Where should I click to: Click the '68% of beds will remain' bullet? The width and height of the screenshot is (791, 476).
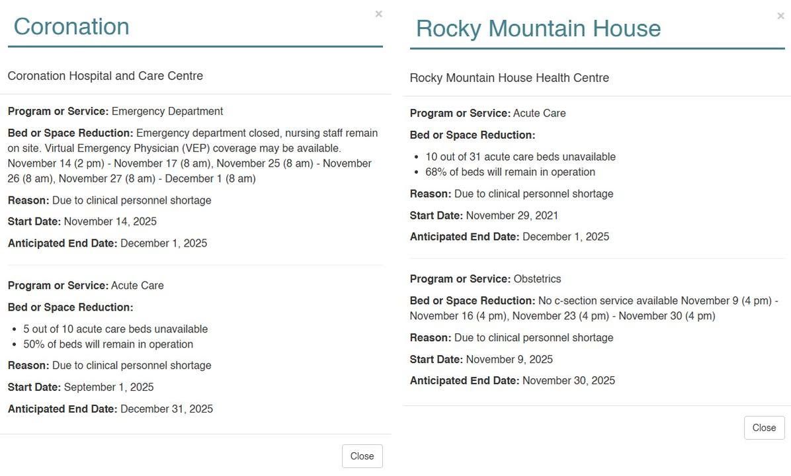coord(510,172)
